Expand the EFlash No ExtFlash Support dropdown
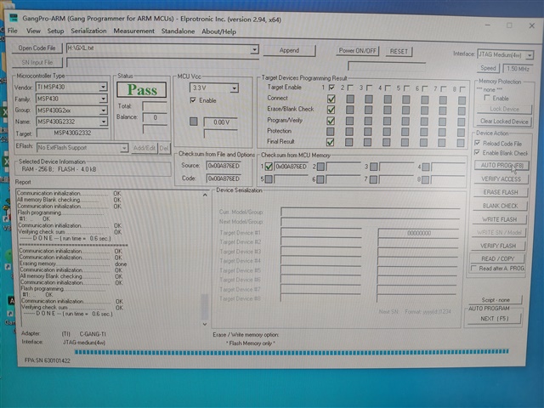 coord(124,148)
